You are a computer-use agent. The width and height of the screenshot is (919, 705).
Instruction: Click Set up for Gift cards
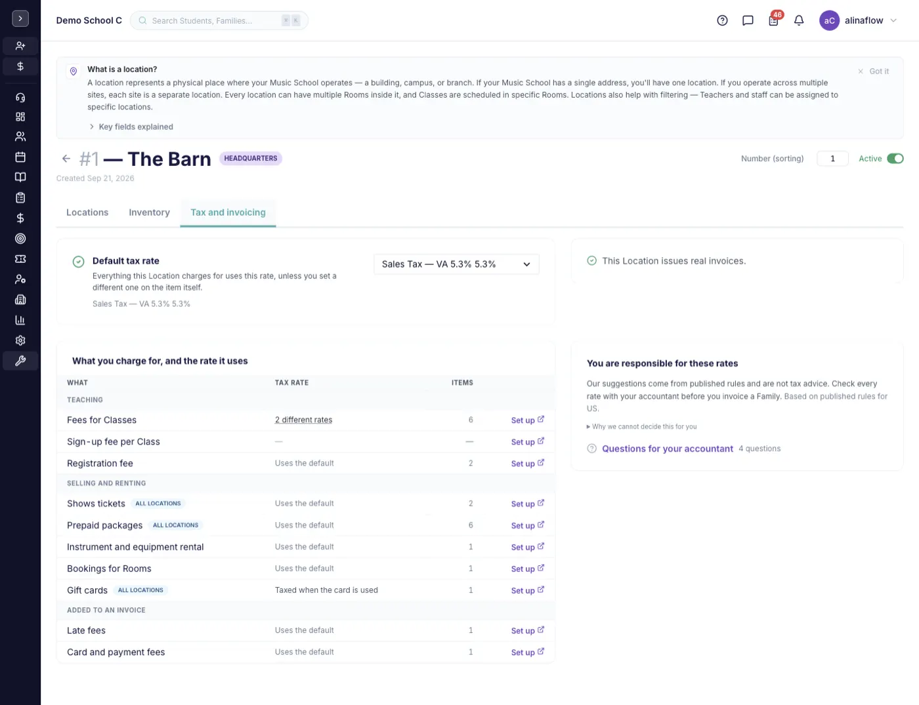coord(528,590)
